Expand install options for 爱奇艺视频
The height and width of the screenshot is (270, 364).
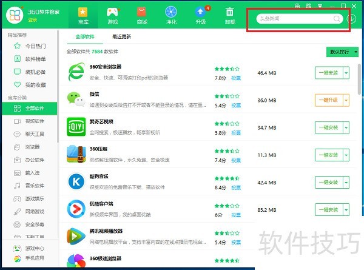tap(346, 127)
